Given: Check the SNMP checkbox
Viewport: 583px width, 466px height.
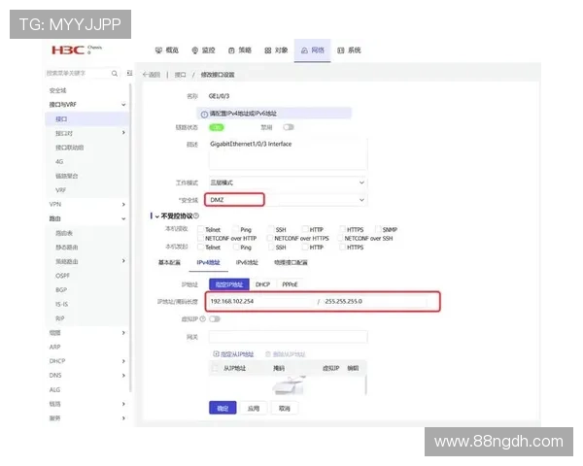Looking at the screenshot, I should pos(375,228).
